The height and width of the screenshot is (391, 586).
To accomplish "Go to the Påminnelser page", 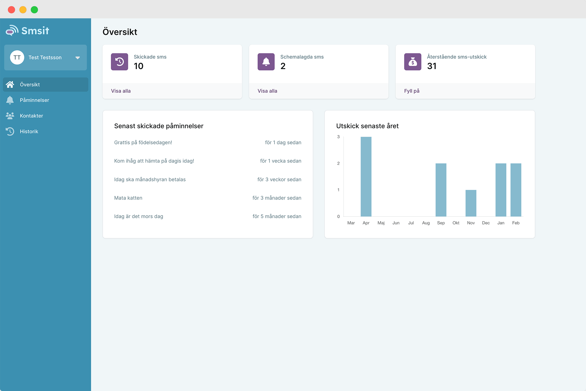I will (x=46, y=100).
